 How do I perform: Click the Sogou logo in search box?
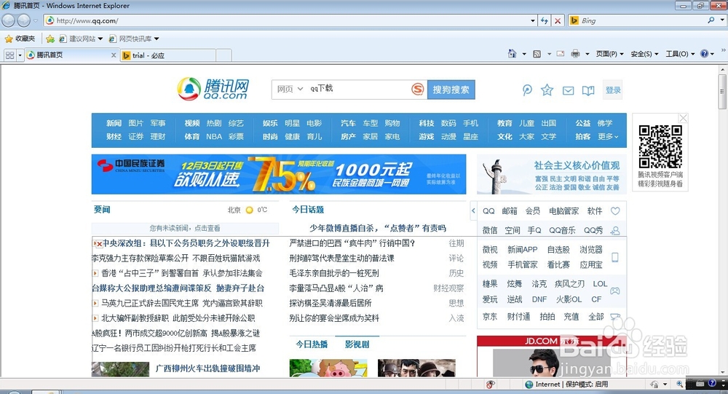[x=417, y=89]
